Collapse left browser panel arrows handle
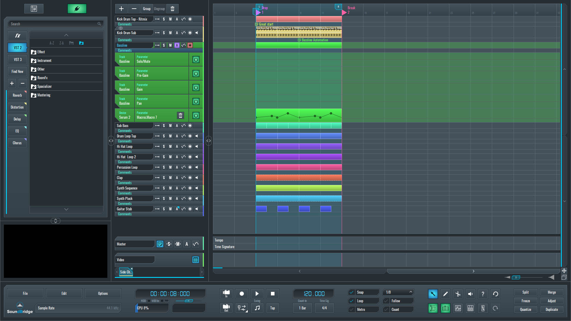571x321 pixels. pyautogui.click(x=111, y=140)
